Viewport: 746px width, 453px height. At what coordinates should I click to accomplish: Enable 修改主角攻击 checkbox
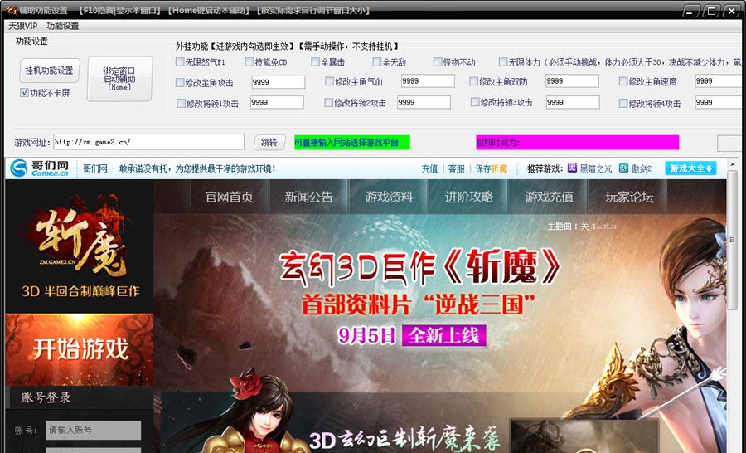tap(180, 82)
